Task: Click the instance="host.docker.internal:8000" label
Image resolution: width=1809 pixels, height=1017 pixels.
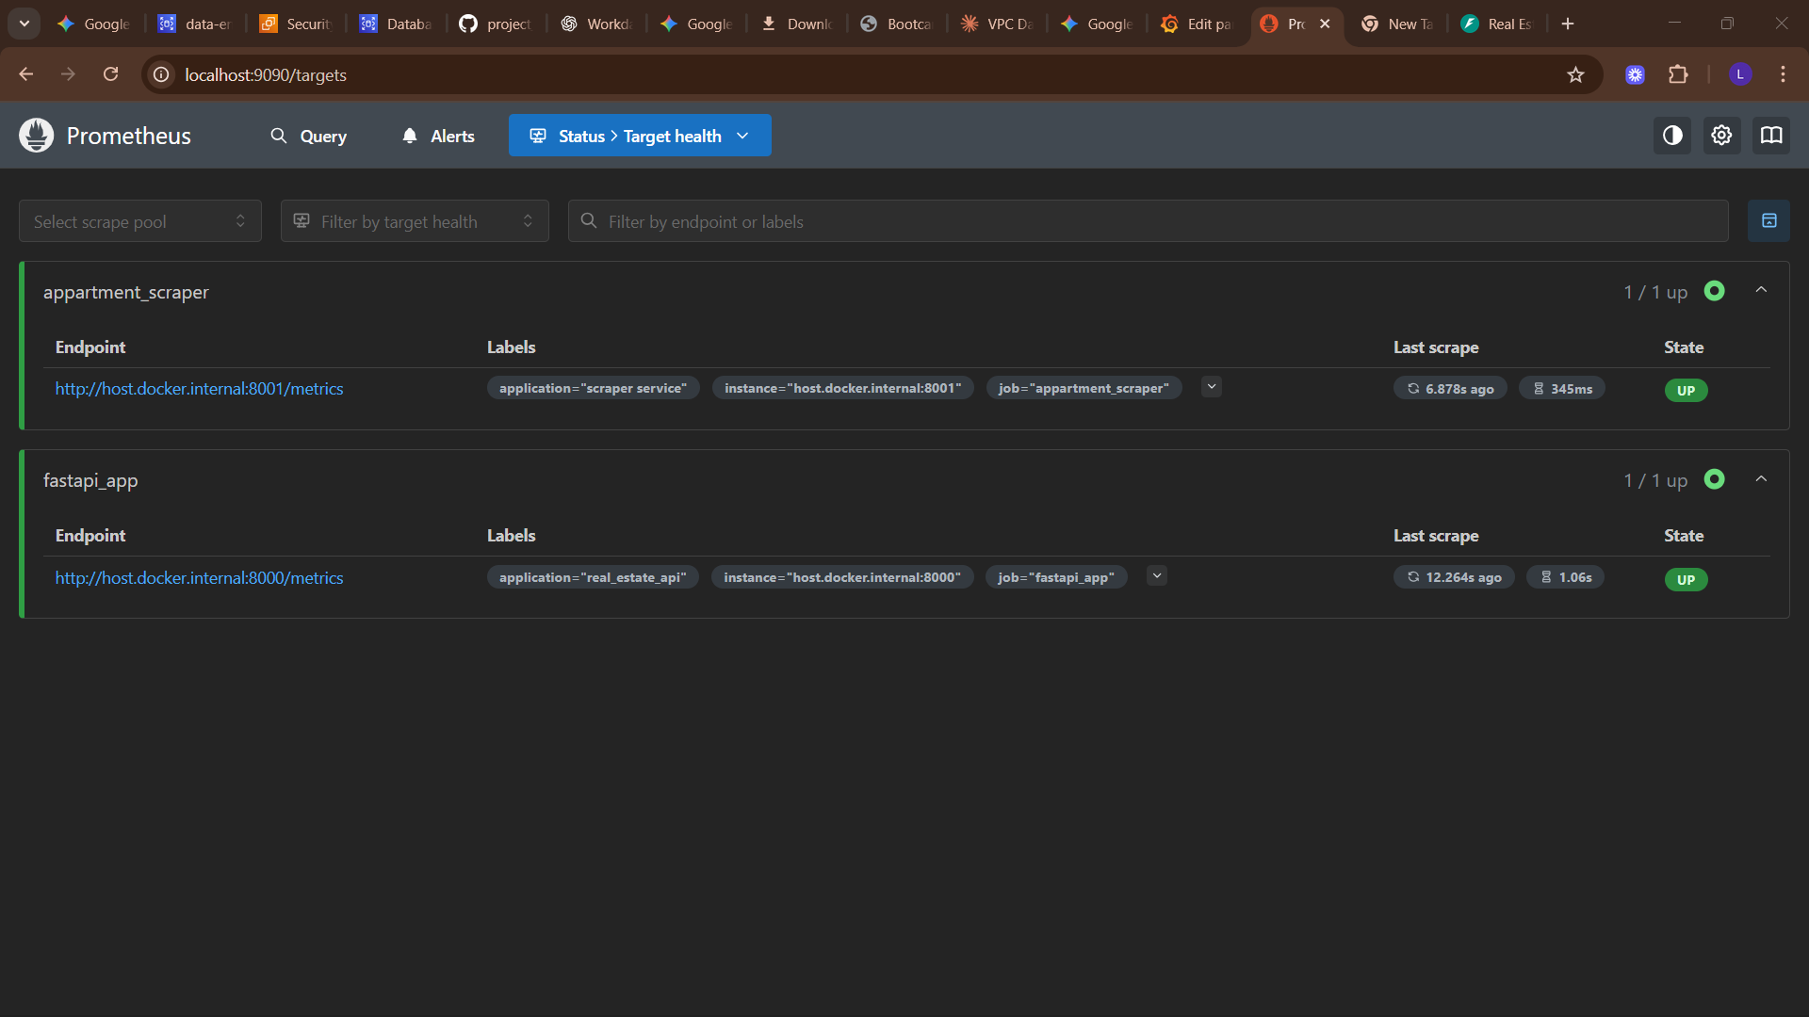Action: coord(842,577)
